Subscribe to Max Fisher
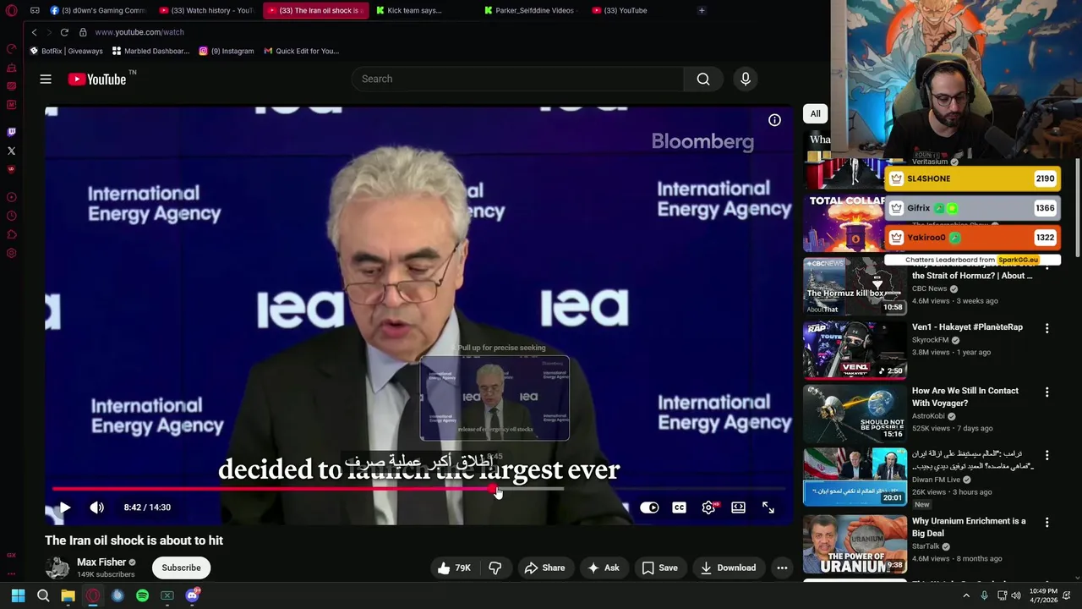 coord(181,568)
